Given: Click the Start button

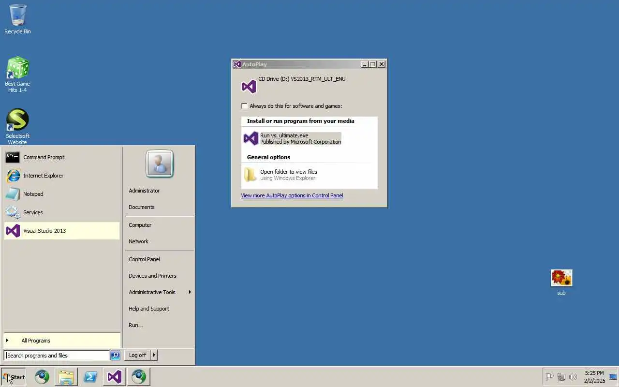Looking at the screenshot, I should click(x=14, y=377).
